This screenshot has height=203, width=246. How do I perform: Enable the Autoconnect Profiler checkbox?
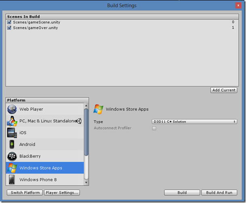pyautogui.click(x=154, y=128)
